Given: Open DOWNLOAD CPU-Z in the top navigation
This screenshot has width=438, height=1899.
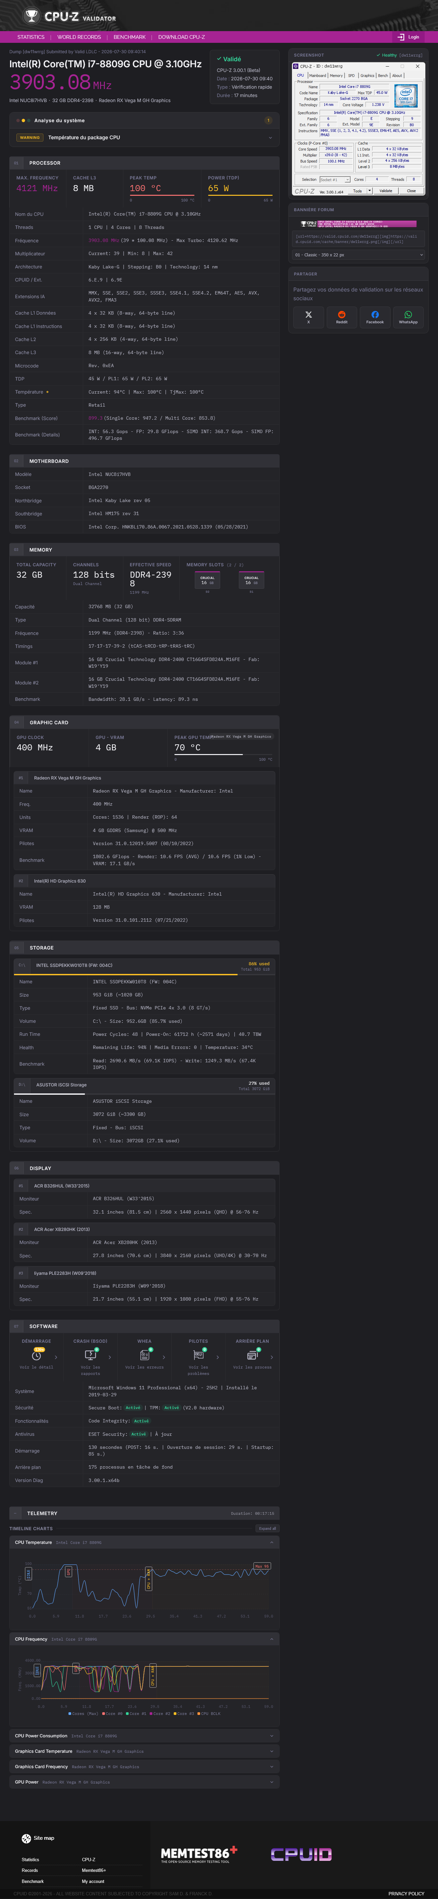Looking at the screenshot, I should coord(182,37).
